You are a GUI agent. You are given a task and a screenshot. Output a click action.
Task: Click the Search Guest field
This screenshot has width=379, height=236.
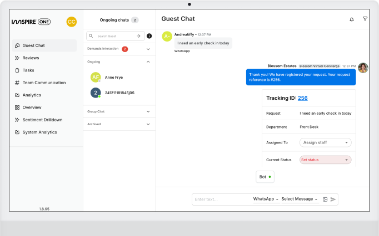(x=116, y=36)
